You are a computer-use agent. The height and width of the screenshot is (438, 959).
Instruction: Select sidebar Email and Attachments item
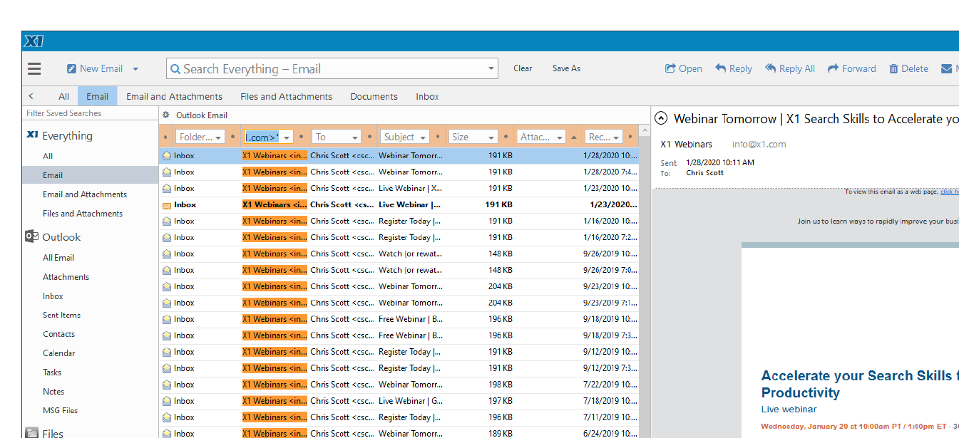[85, 194]
